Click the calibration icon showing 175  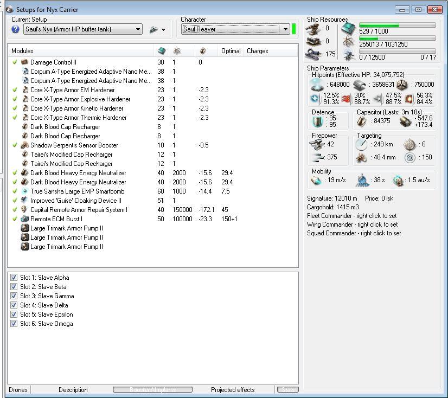(x=313, y=54)
